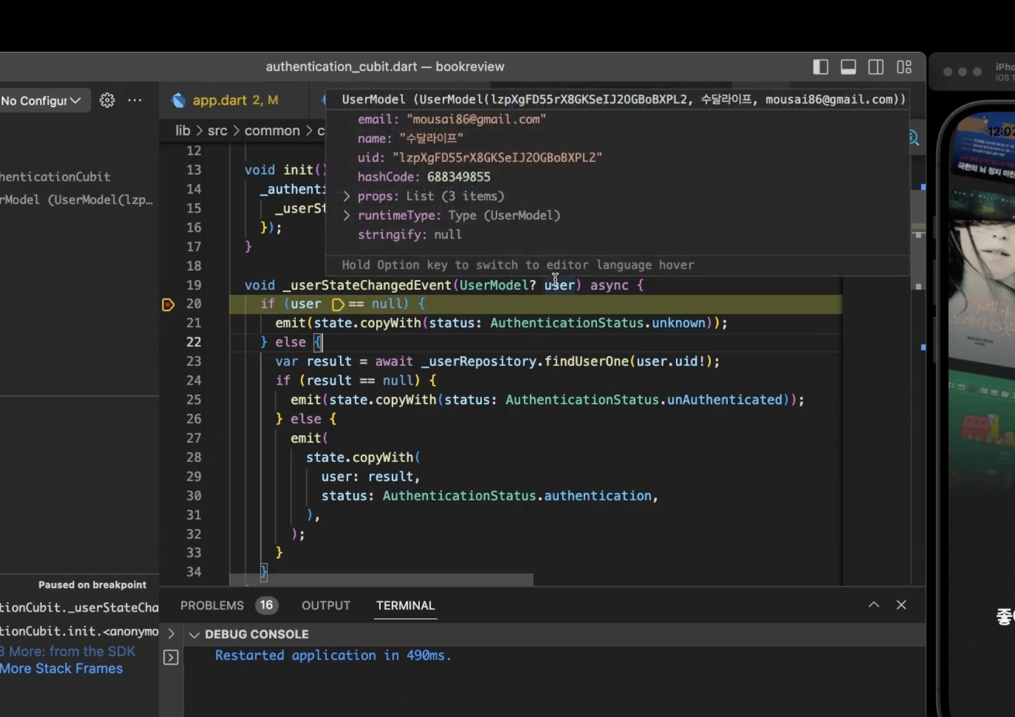Viewport: 1015px width, 717px height.
Task: Click unAuthenticated on line 25
Action: click(724, 400)
